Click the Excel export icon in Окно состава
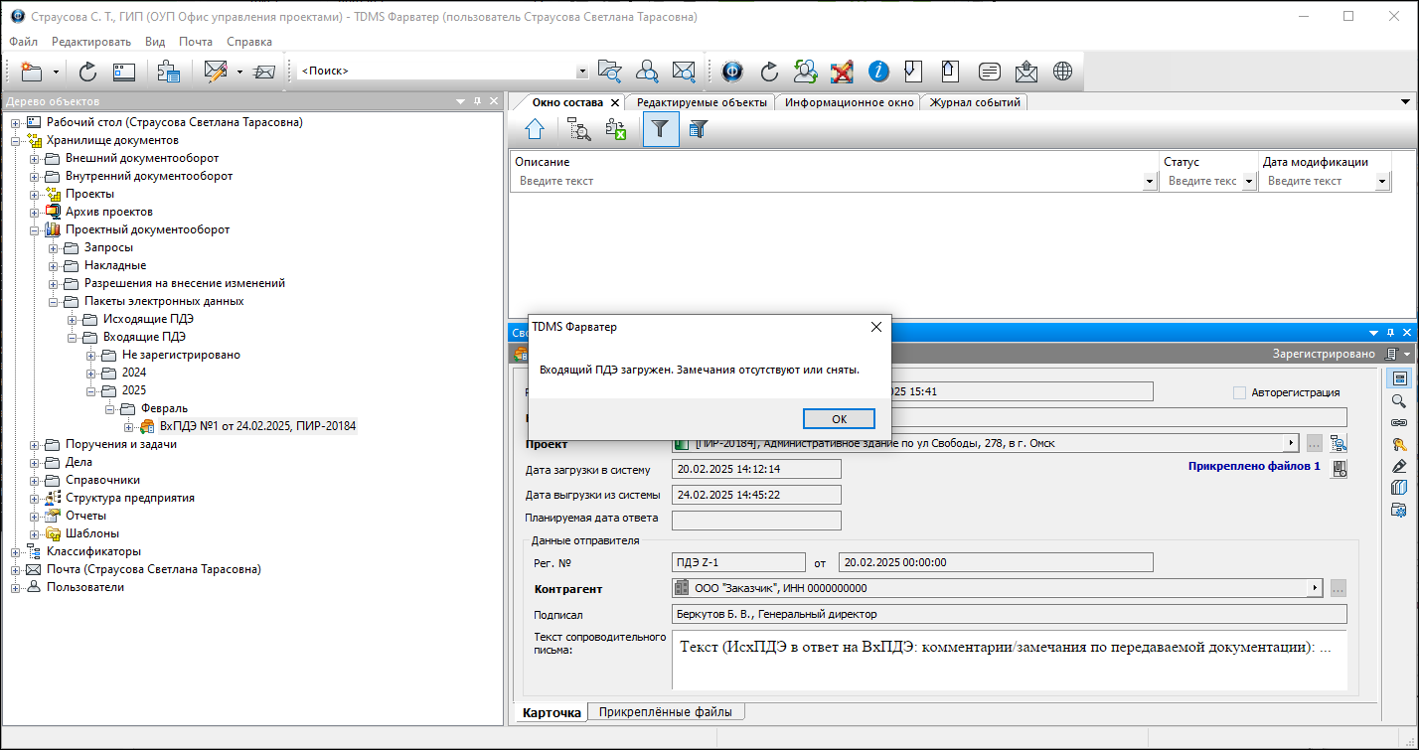 [616, 129]
